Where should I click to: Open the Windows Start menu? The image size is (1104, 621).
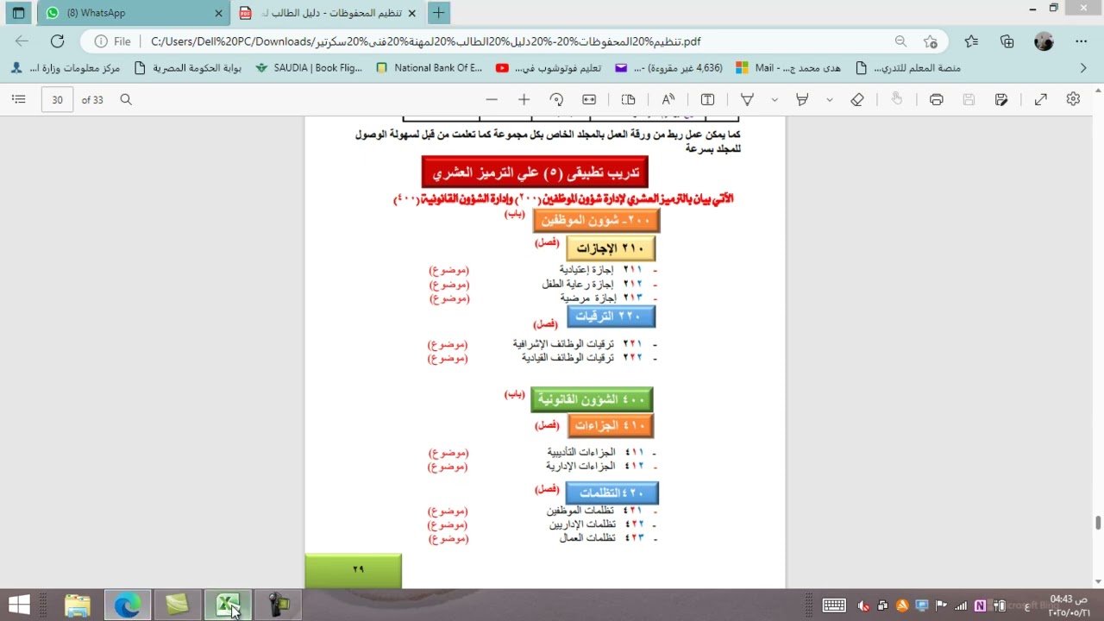[19, 605]
